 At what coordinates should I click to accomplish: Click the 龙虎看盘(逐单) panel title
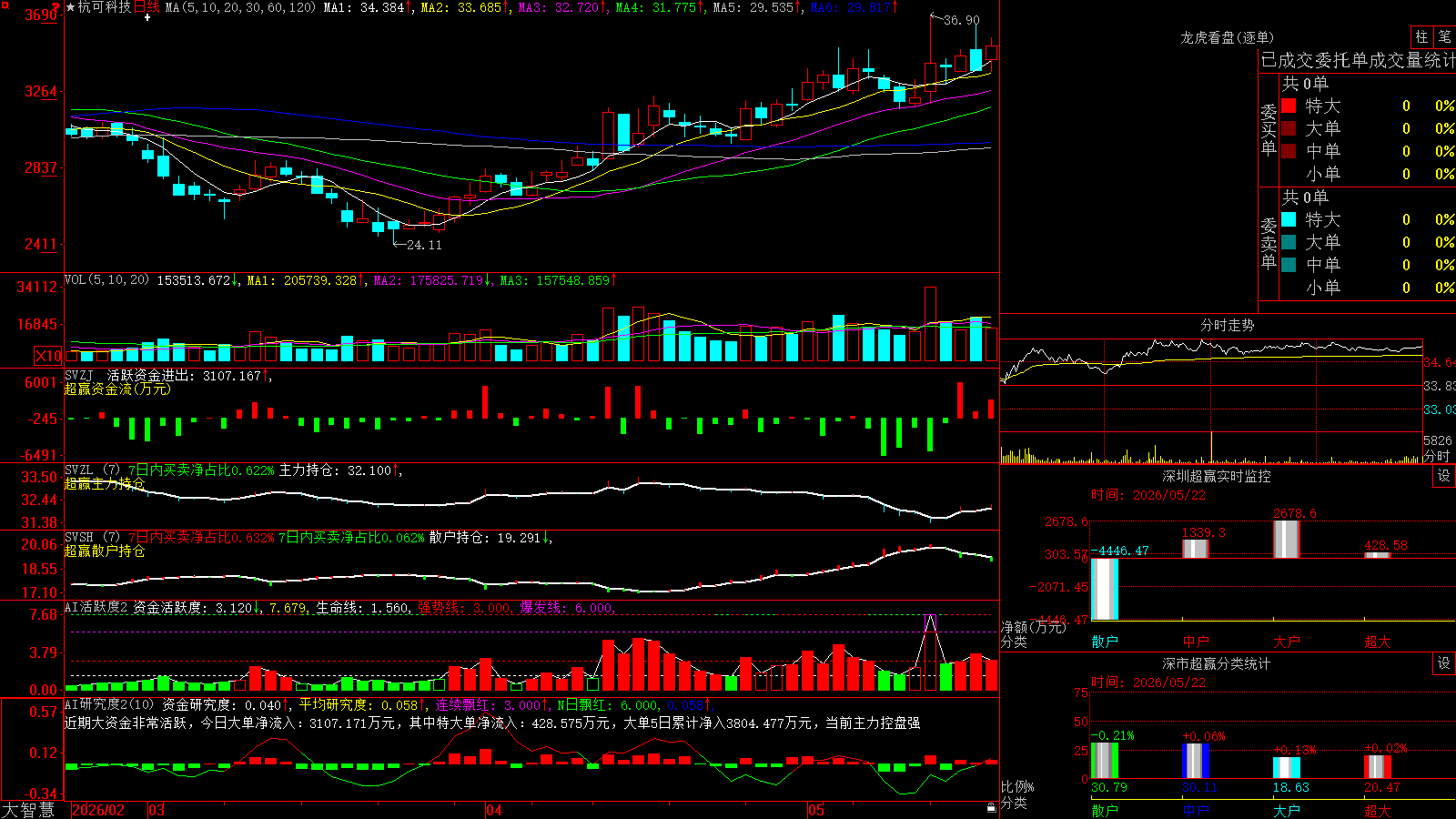(x=1227, y=37)
